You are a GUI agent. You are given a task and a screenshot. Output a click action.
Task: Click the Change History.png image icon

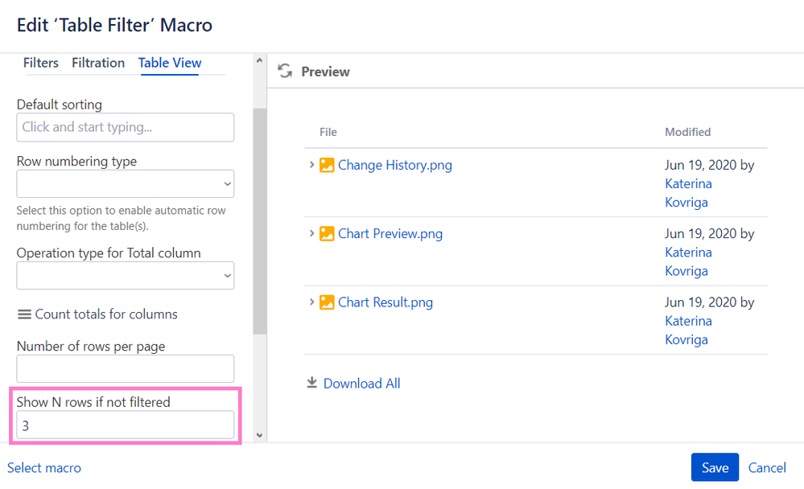327,165
